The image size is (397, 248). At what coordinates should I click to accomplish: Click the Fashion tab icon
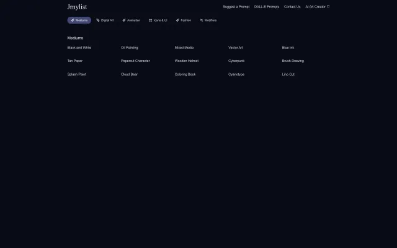point(177,20)
